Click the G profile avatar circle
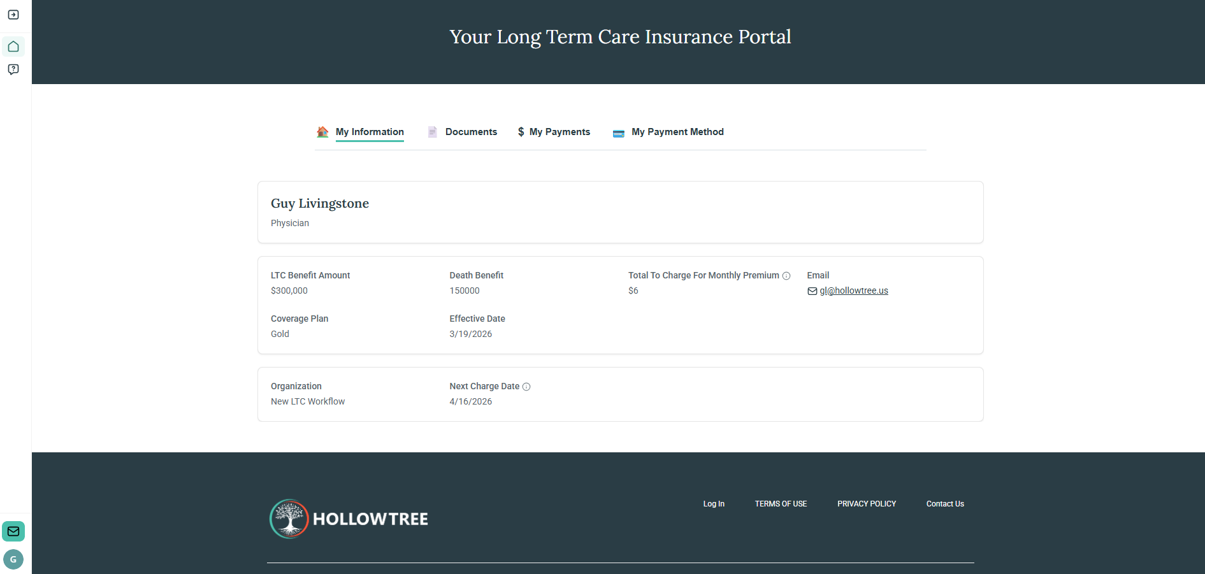 tap(13, 559)
